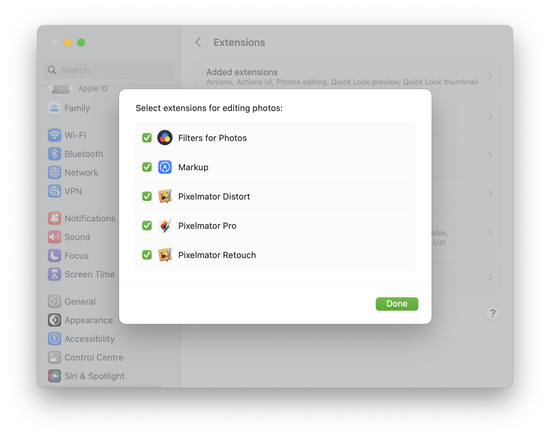This screenshot has height=437, width=550.
Task: Click the Wi-Fi sidebar icon
Action: pyautogui.click(x=55, y=135)
